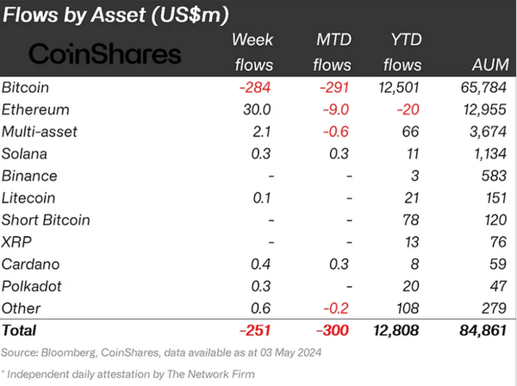517x386 pixels.
Task: Select The Network Firm attestation footnote
Action: tap(128, 374)
